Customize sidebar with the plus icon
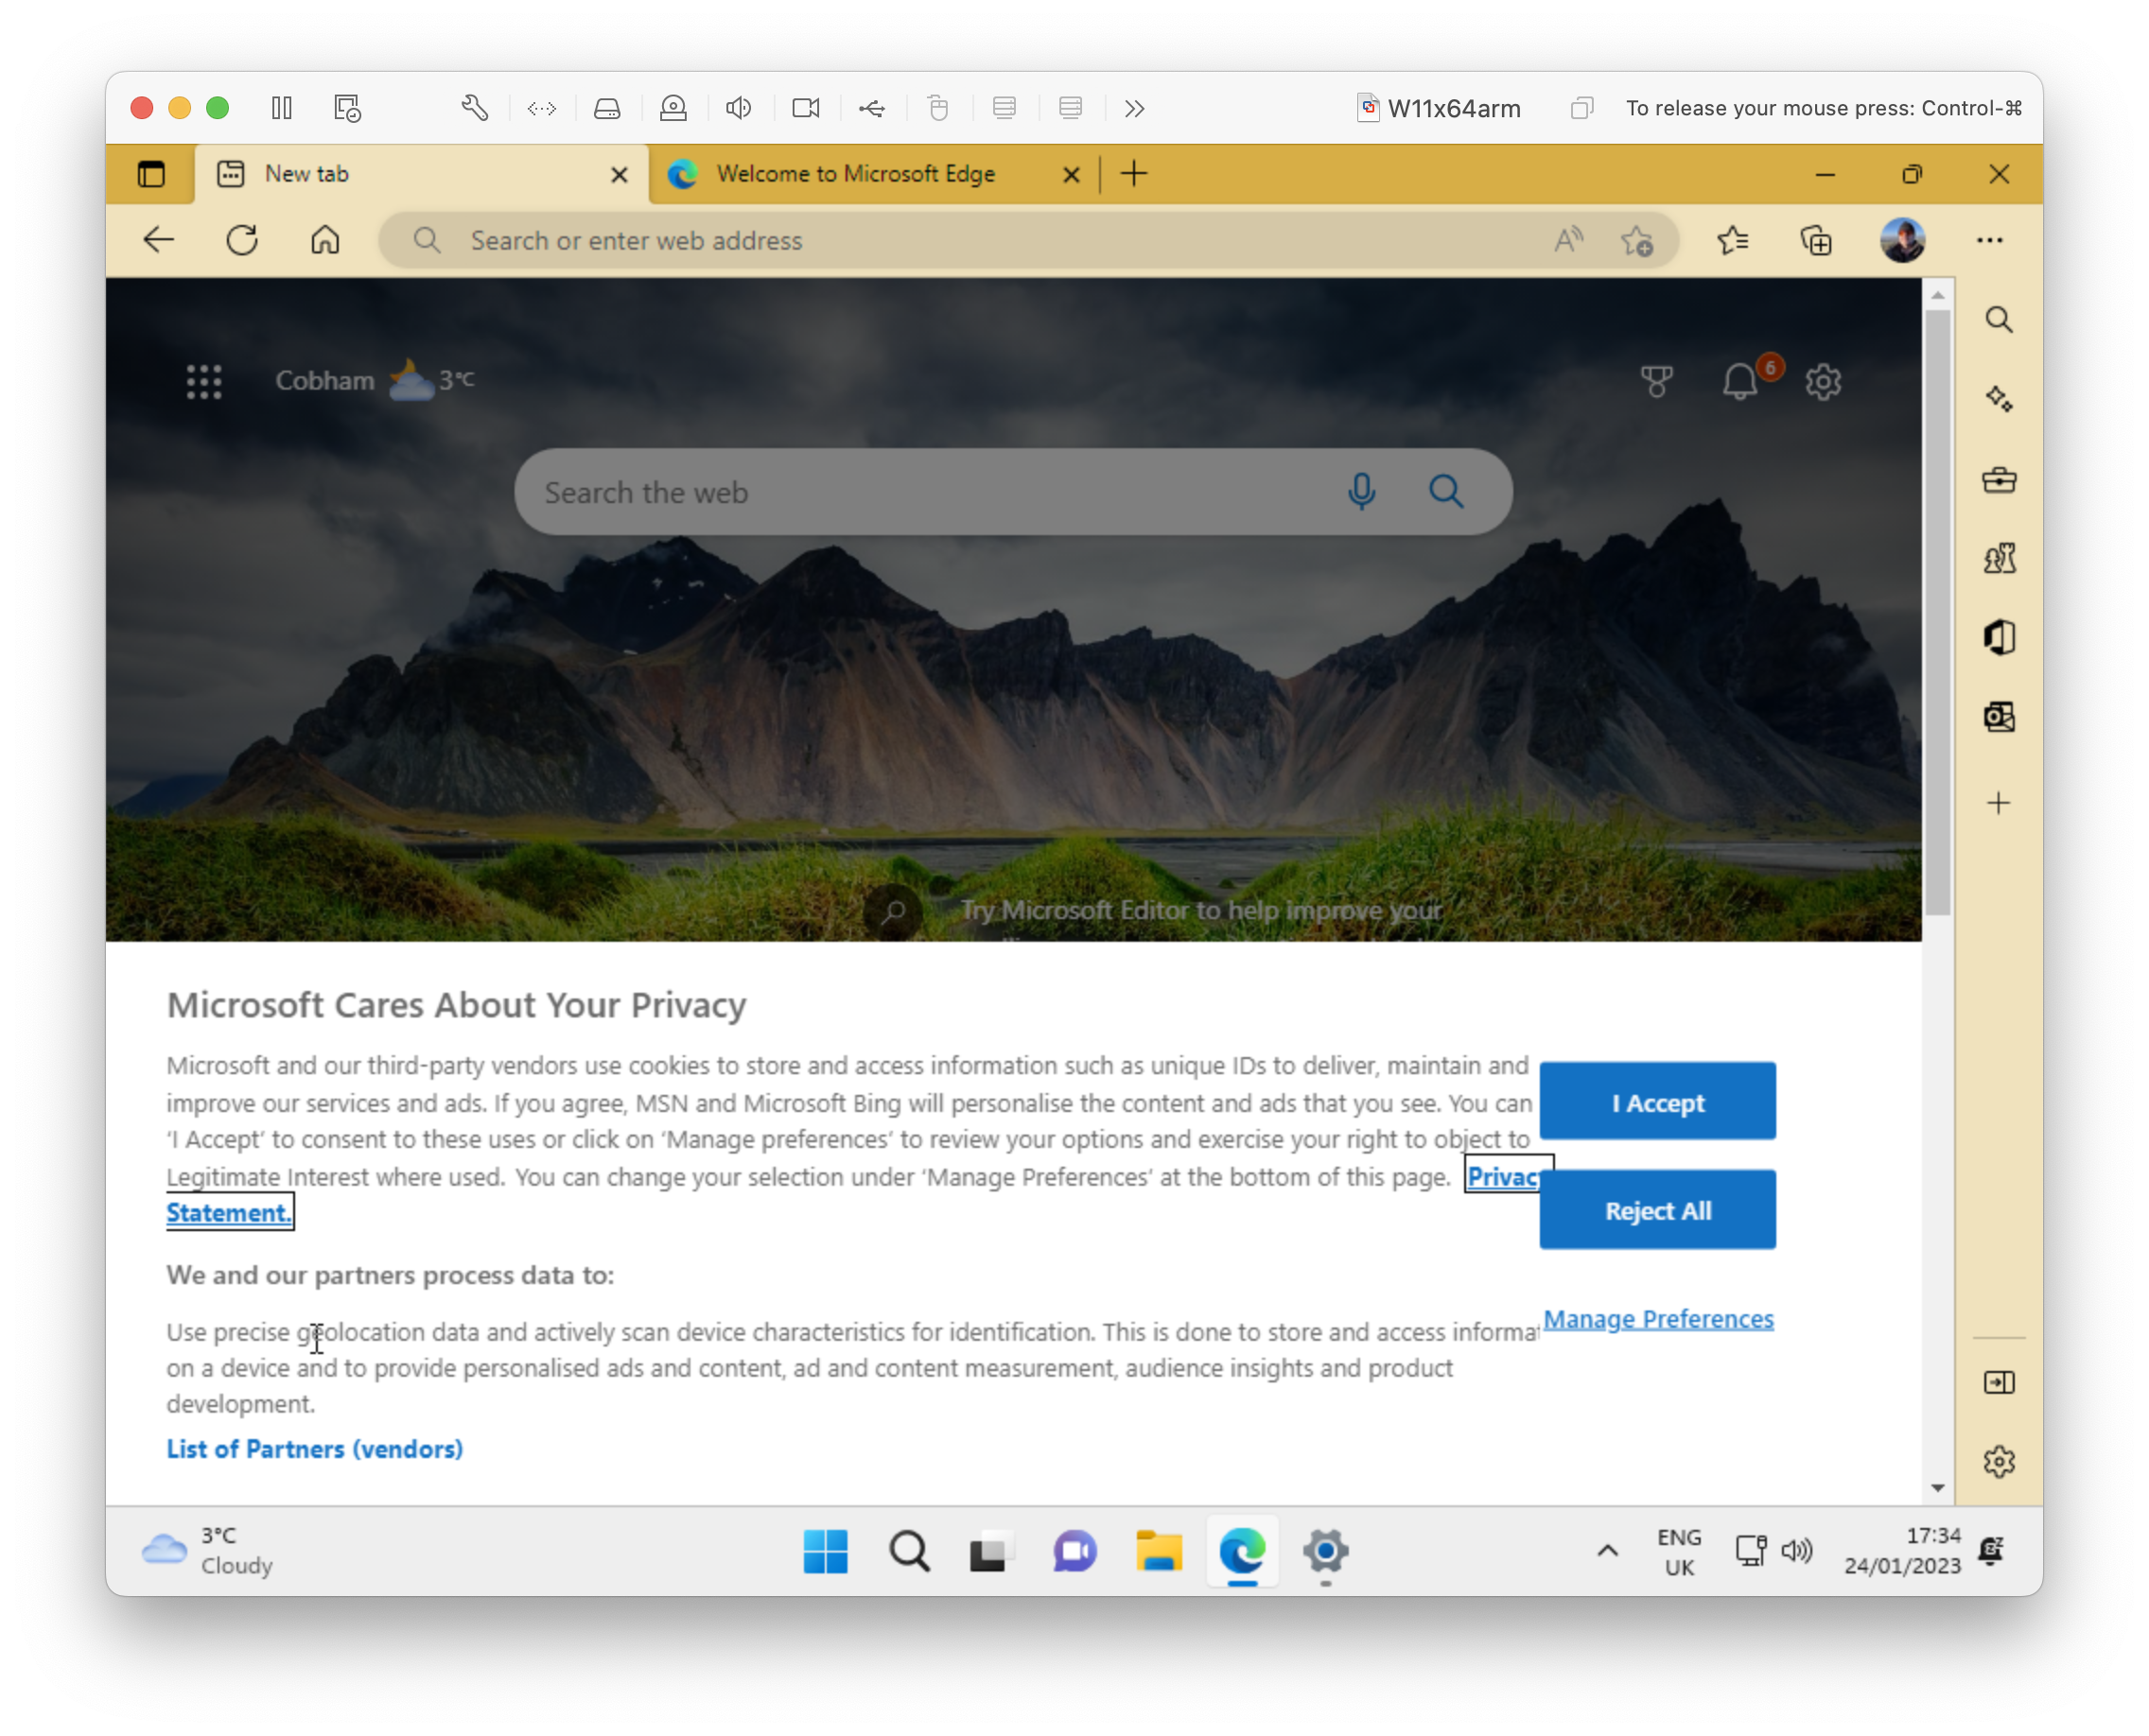The height and width of the screenshot is (1736, 2149). [1999, 801]
